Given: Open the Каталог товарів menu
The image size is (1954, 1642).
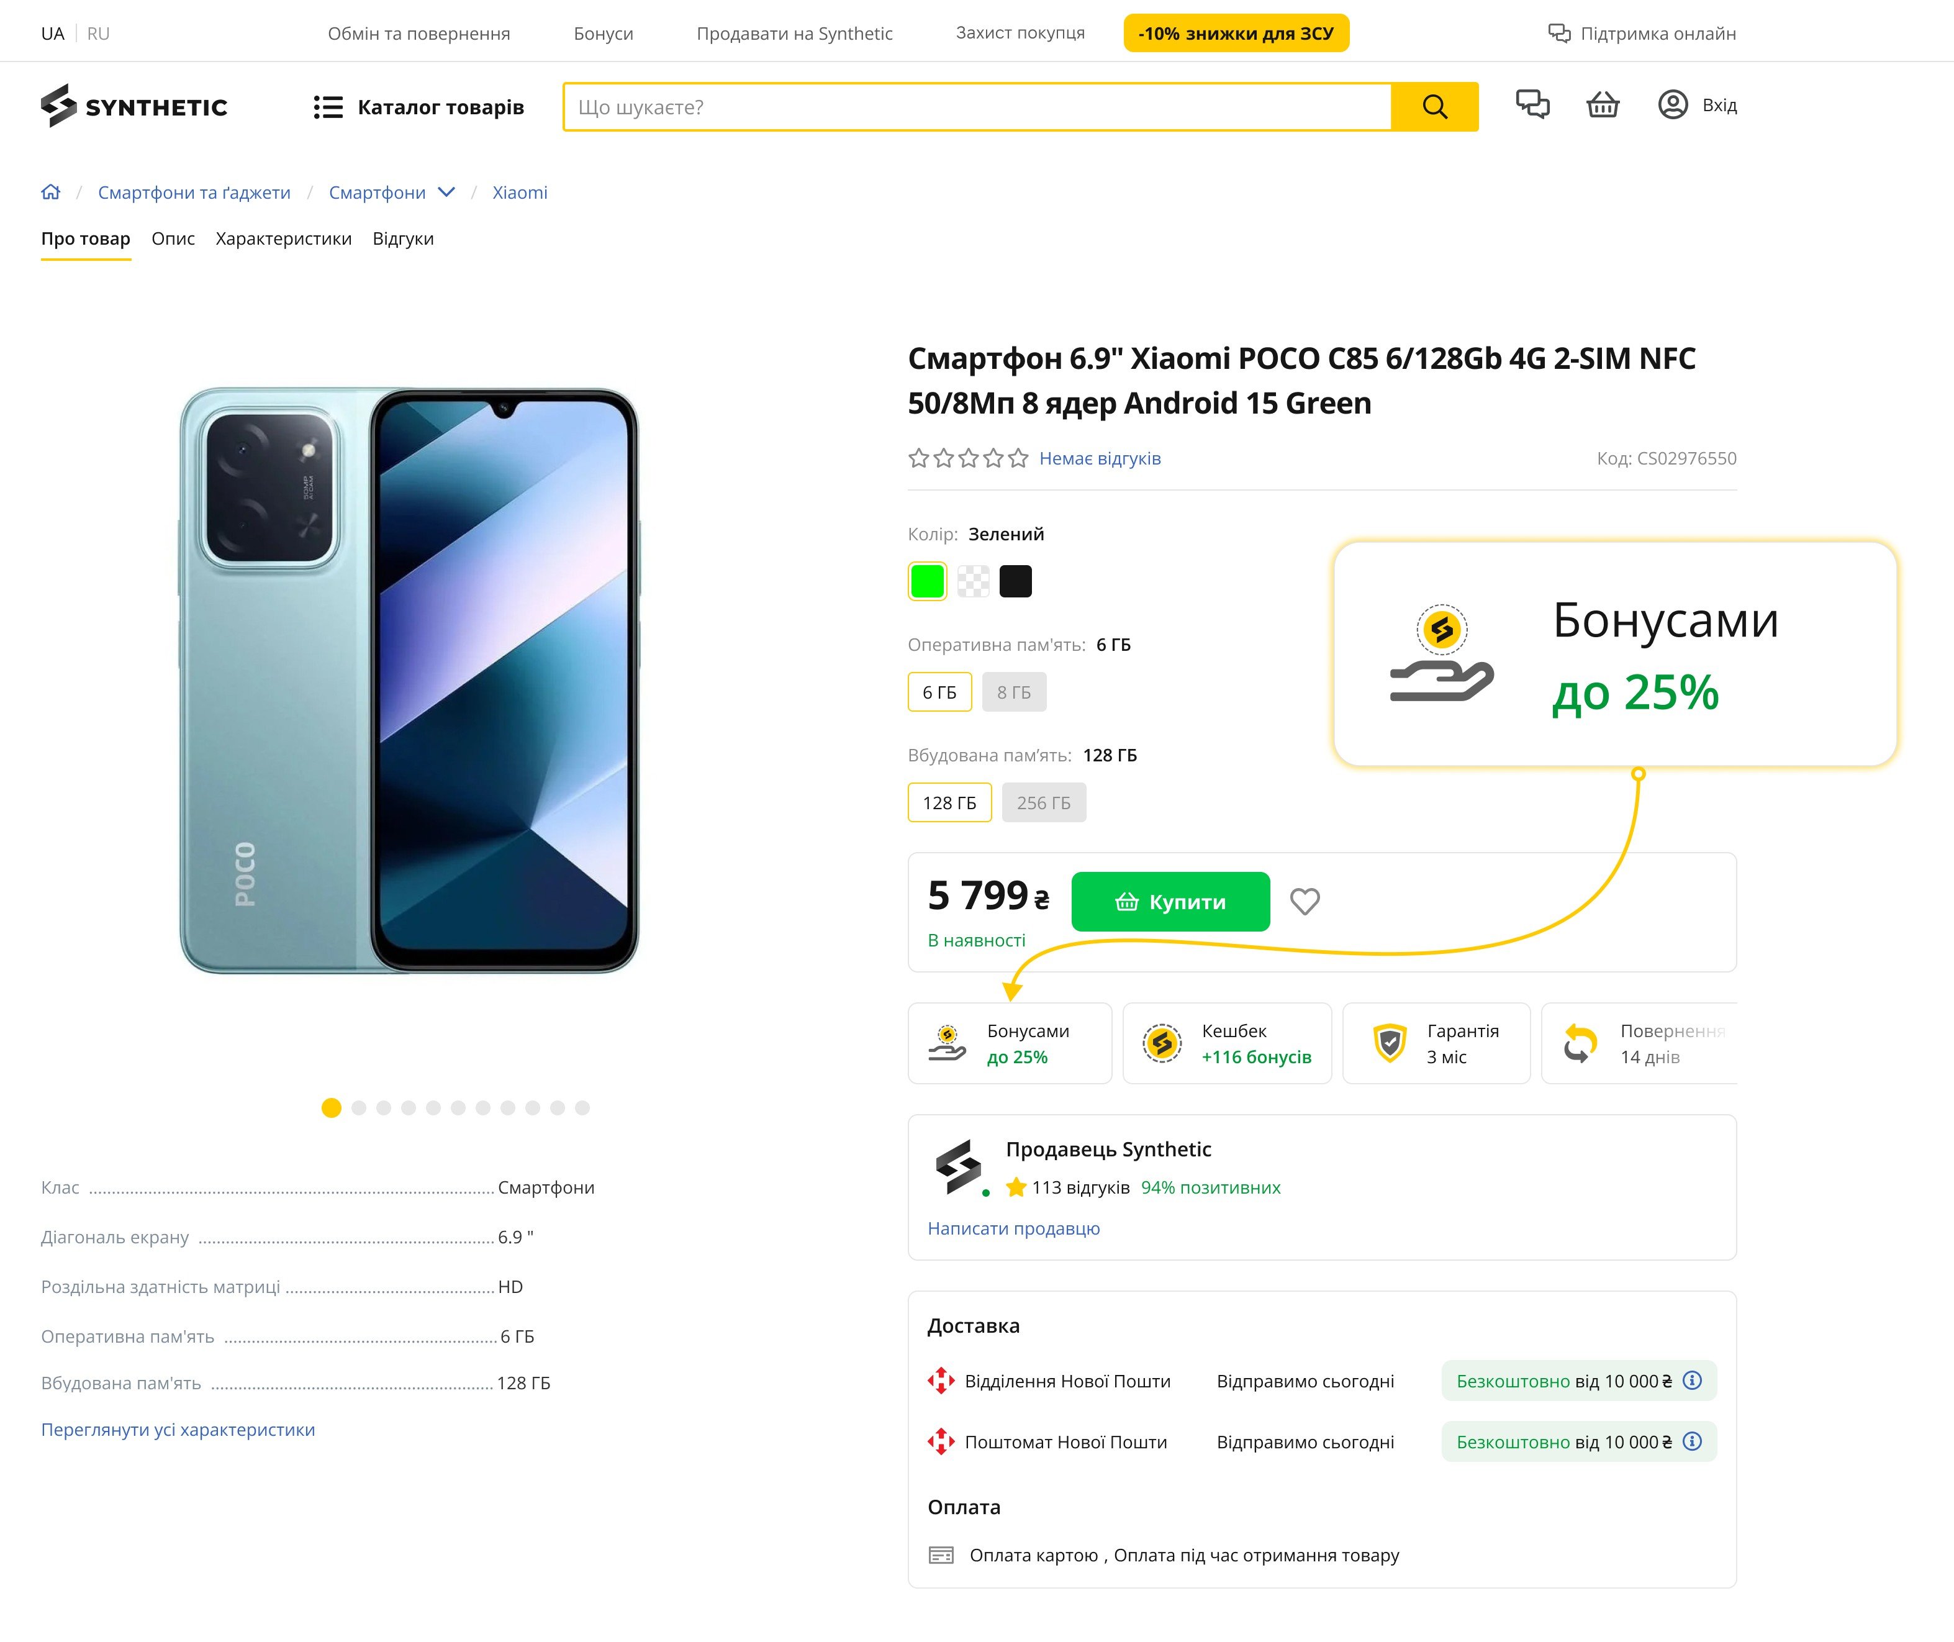Looking at the screenshot, I should pos(418,107).
